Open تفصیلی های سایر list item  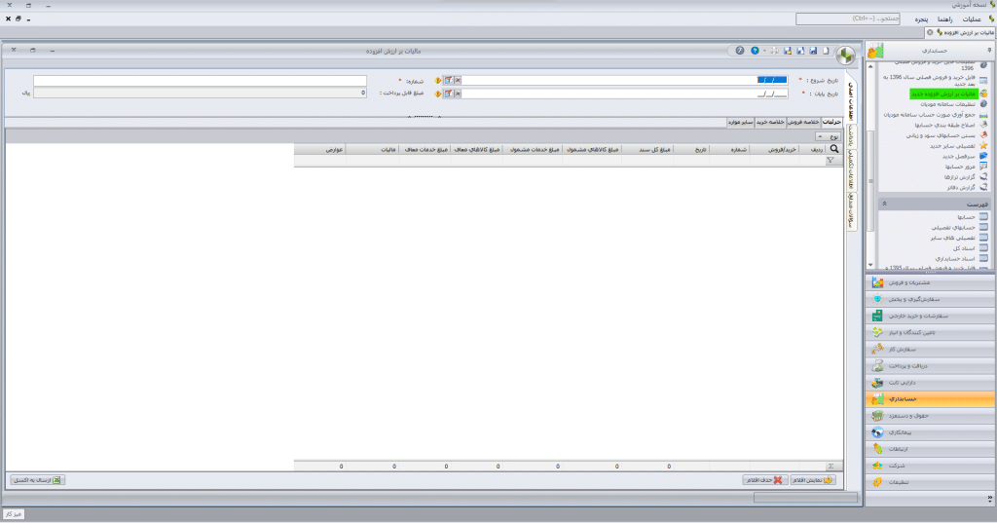click(953, 238)
